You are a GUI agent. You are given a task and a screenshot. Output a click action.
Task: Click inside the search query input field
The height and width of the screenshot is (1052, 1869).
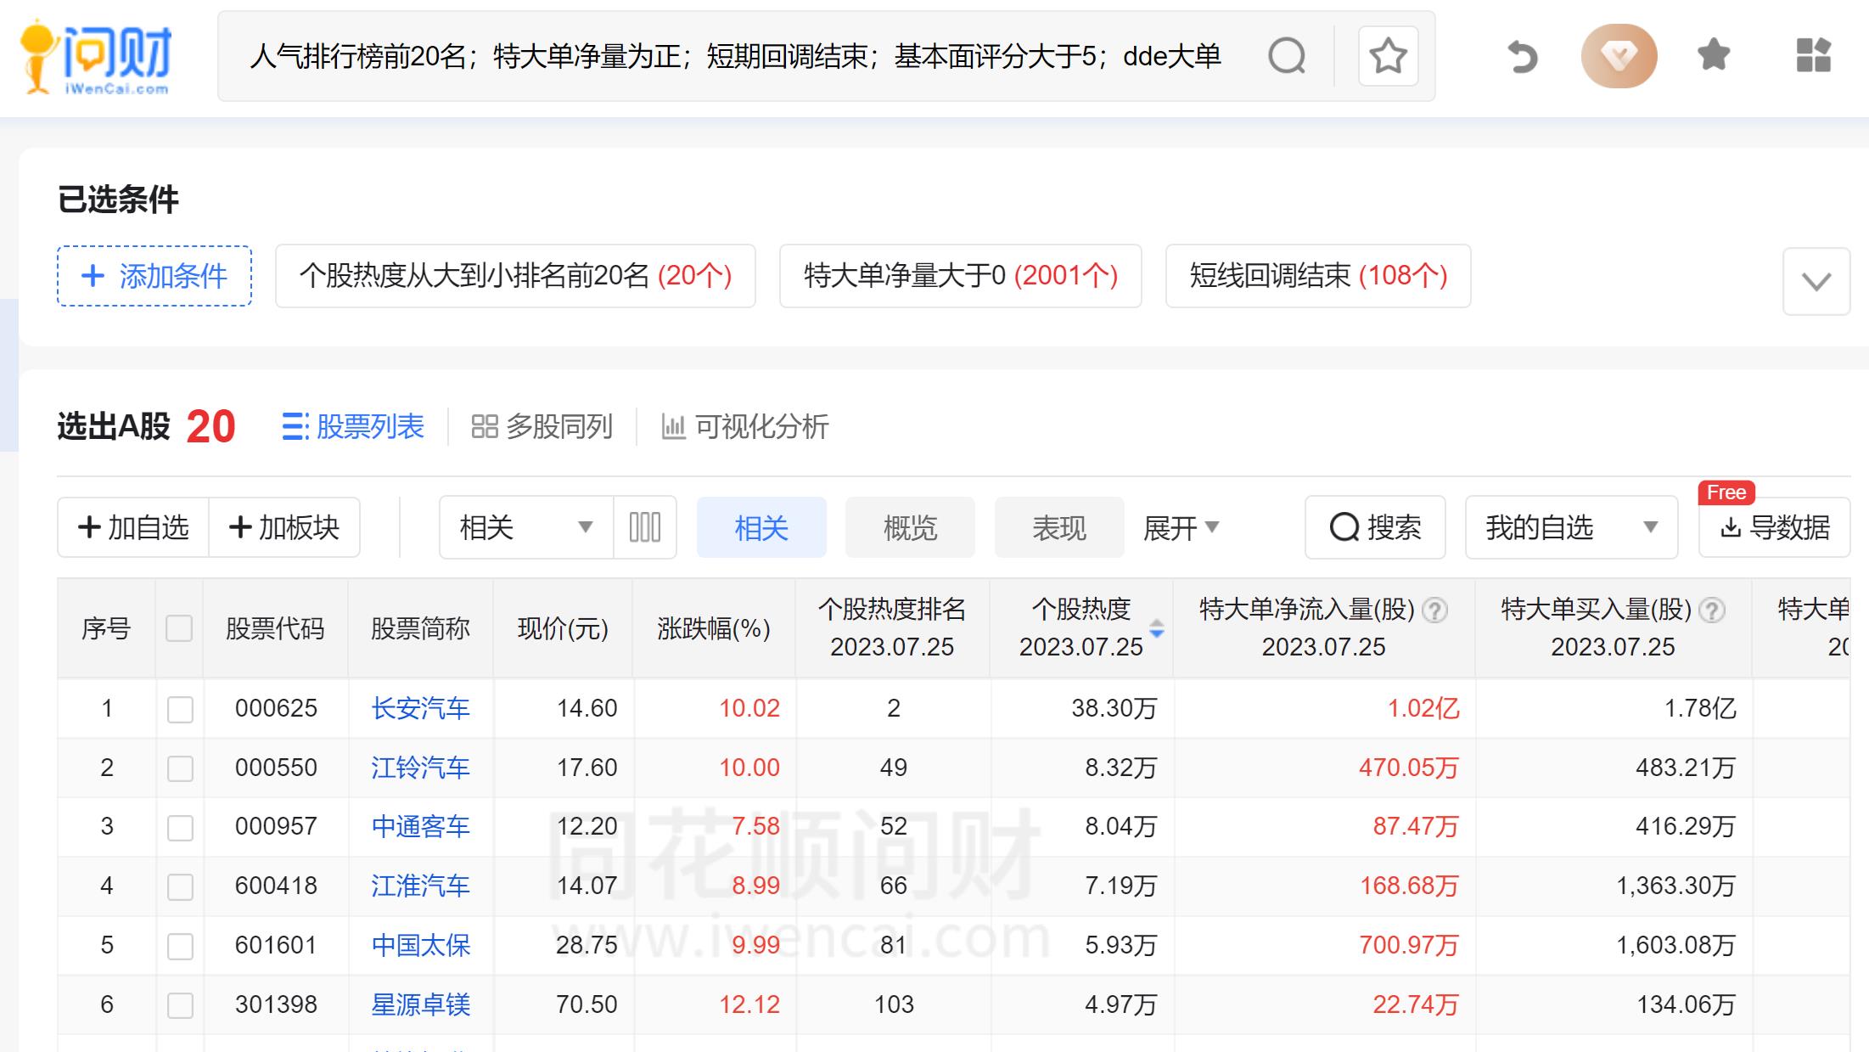tap(730, 56)
